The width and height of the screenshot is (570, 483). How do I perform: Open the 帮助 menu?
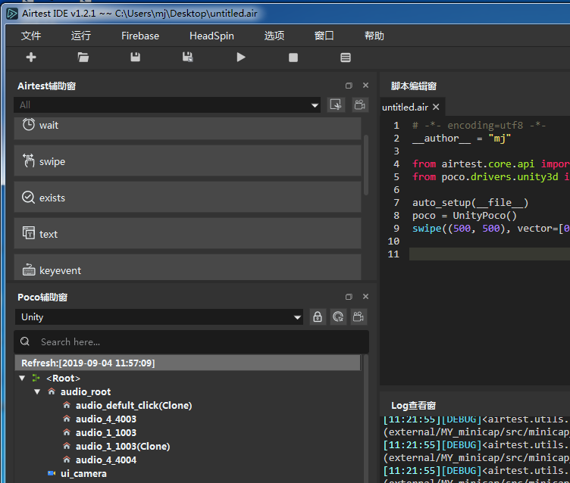click(x=374, y=36)
